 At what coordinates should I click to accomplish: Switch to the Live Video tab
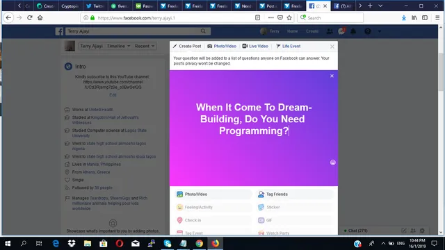pos(255,46)
